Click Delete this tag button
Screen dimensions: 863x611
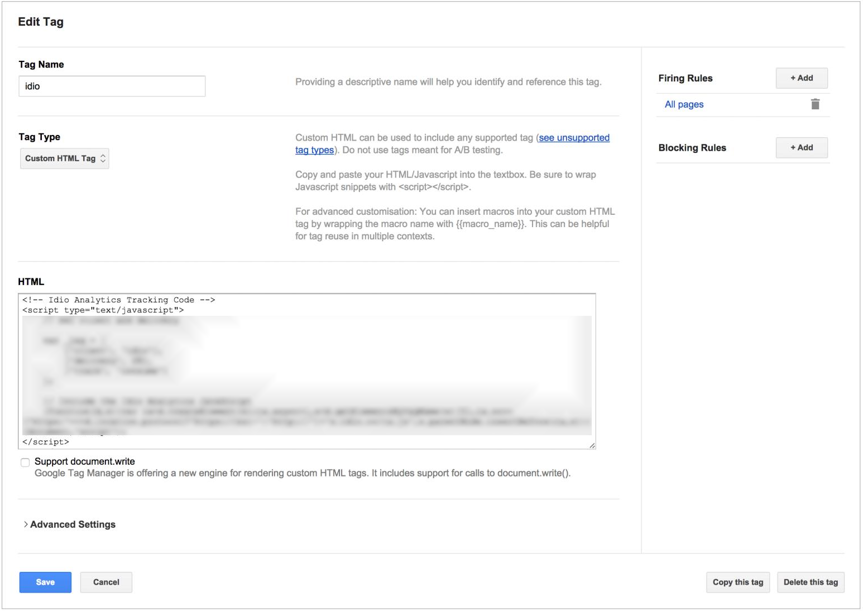coord(811,582)
